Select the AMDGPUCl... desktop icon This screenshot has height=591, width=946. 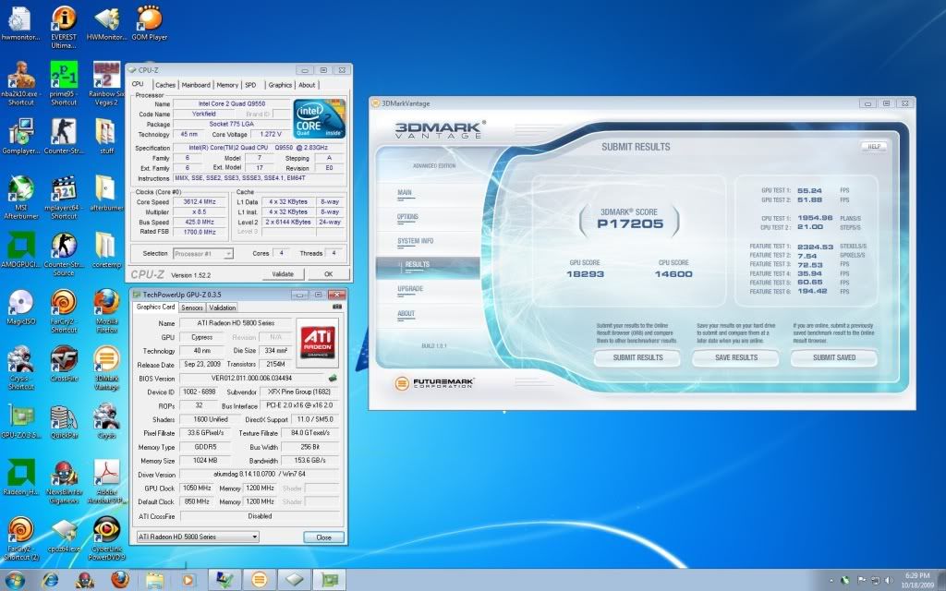pos(20,250)
